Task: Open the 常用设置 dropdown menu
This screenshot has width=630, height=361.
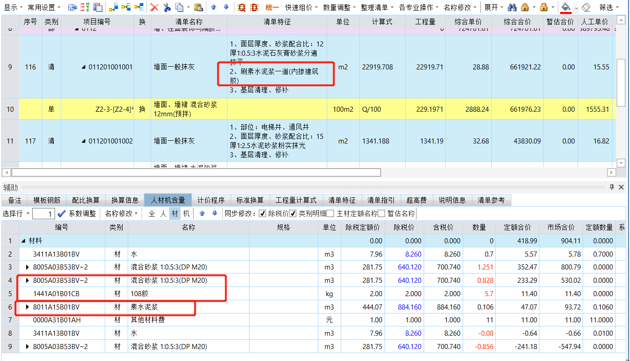Action: click(x=44, y=7)
